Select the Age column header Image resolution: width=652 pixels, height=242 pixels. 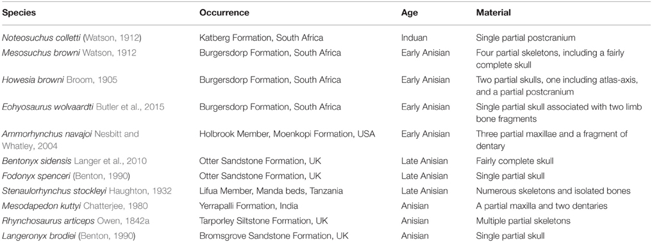[409, 13]
